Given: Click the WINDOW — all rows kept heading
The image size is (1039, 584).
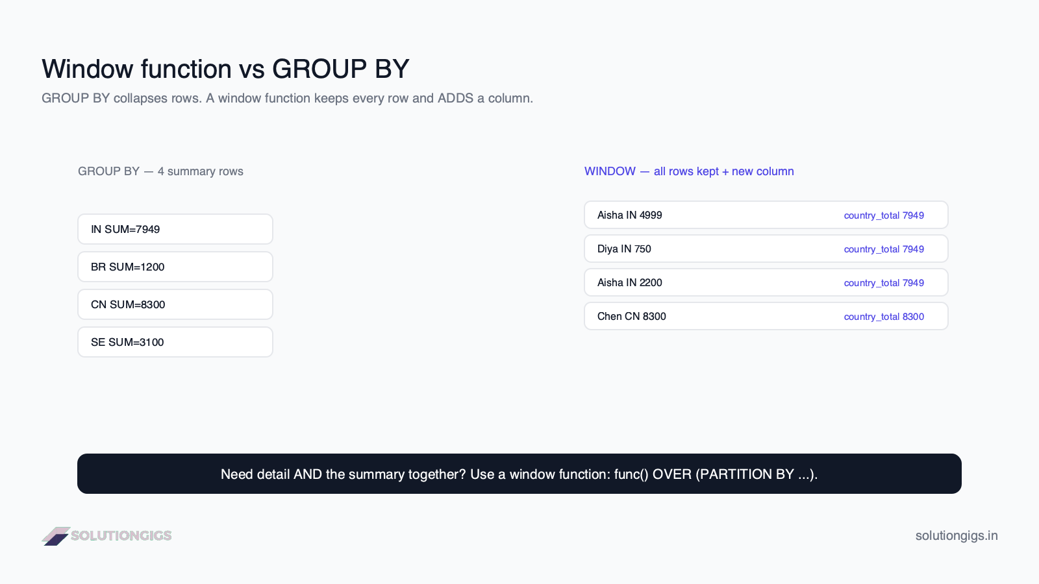Looking at the screenshot, I should [x=689, y=171].
